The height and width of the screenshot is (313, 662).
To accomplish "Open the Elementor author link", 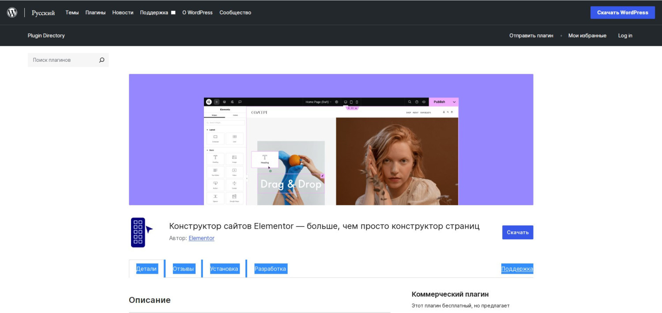I will pyautogui.click(x=201, y=238).
